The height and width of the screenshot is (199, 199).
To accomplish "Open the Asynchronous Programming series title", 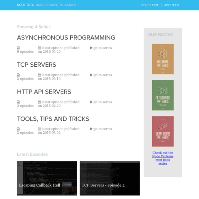I will click(66, 37).
